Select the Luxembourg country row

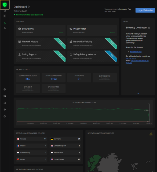coord(32,152)
